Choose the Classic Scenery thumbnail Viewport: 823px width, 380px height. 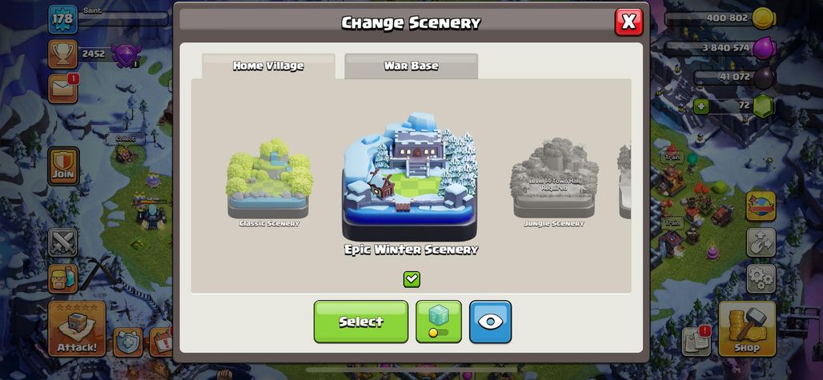coord(269,182)
